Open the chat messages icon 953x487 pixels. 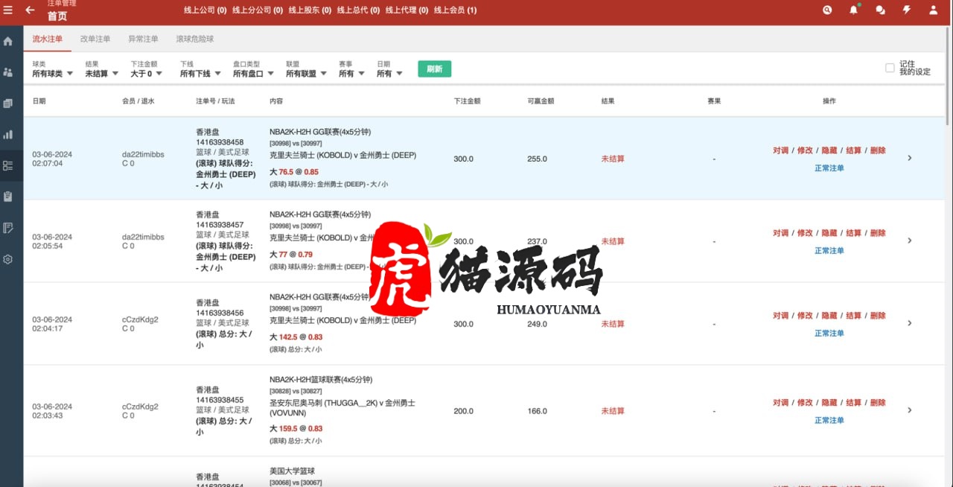[x=880, y=10]
